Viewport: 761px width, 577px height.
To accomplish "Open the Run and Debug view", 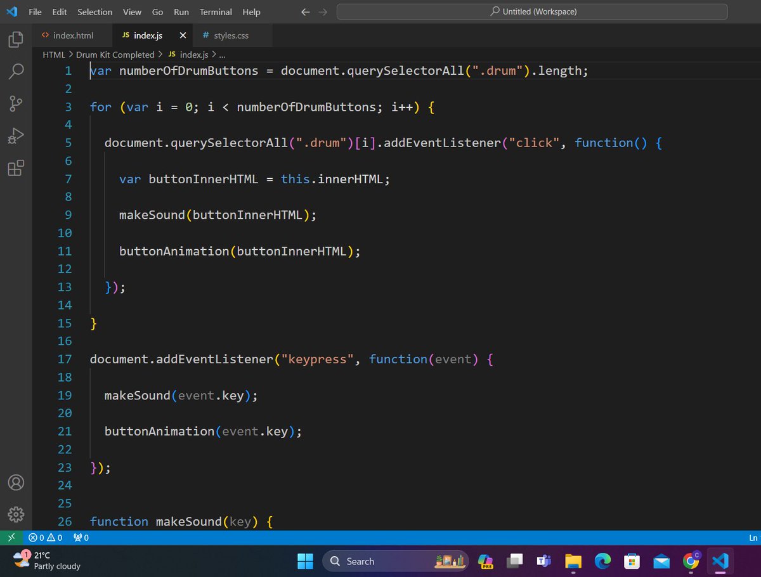I will coord(16,135).
